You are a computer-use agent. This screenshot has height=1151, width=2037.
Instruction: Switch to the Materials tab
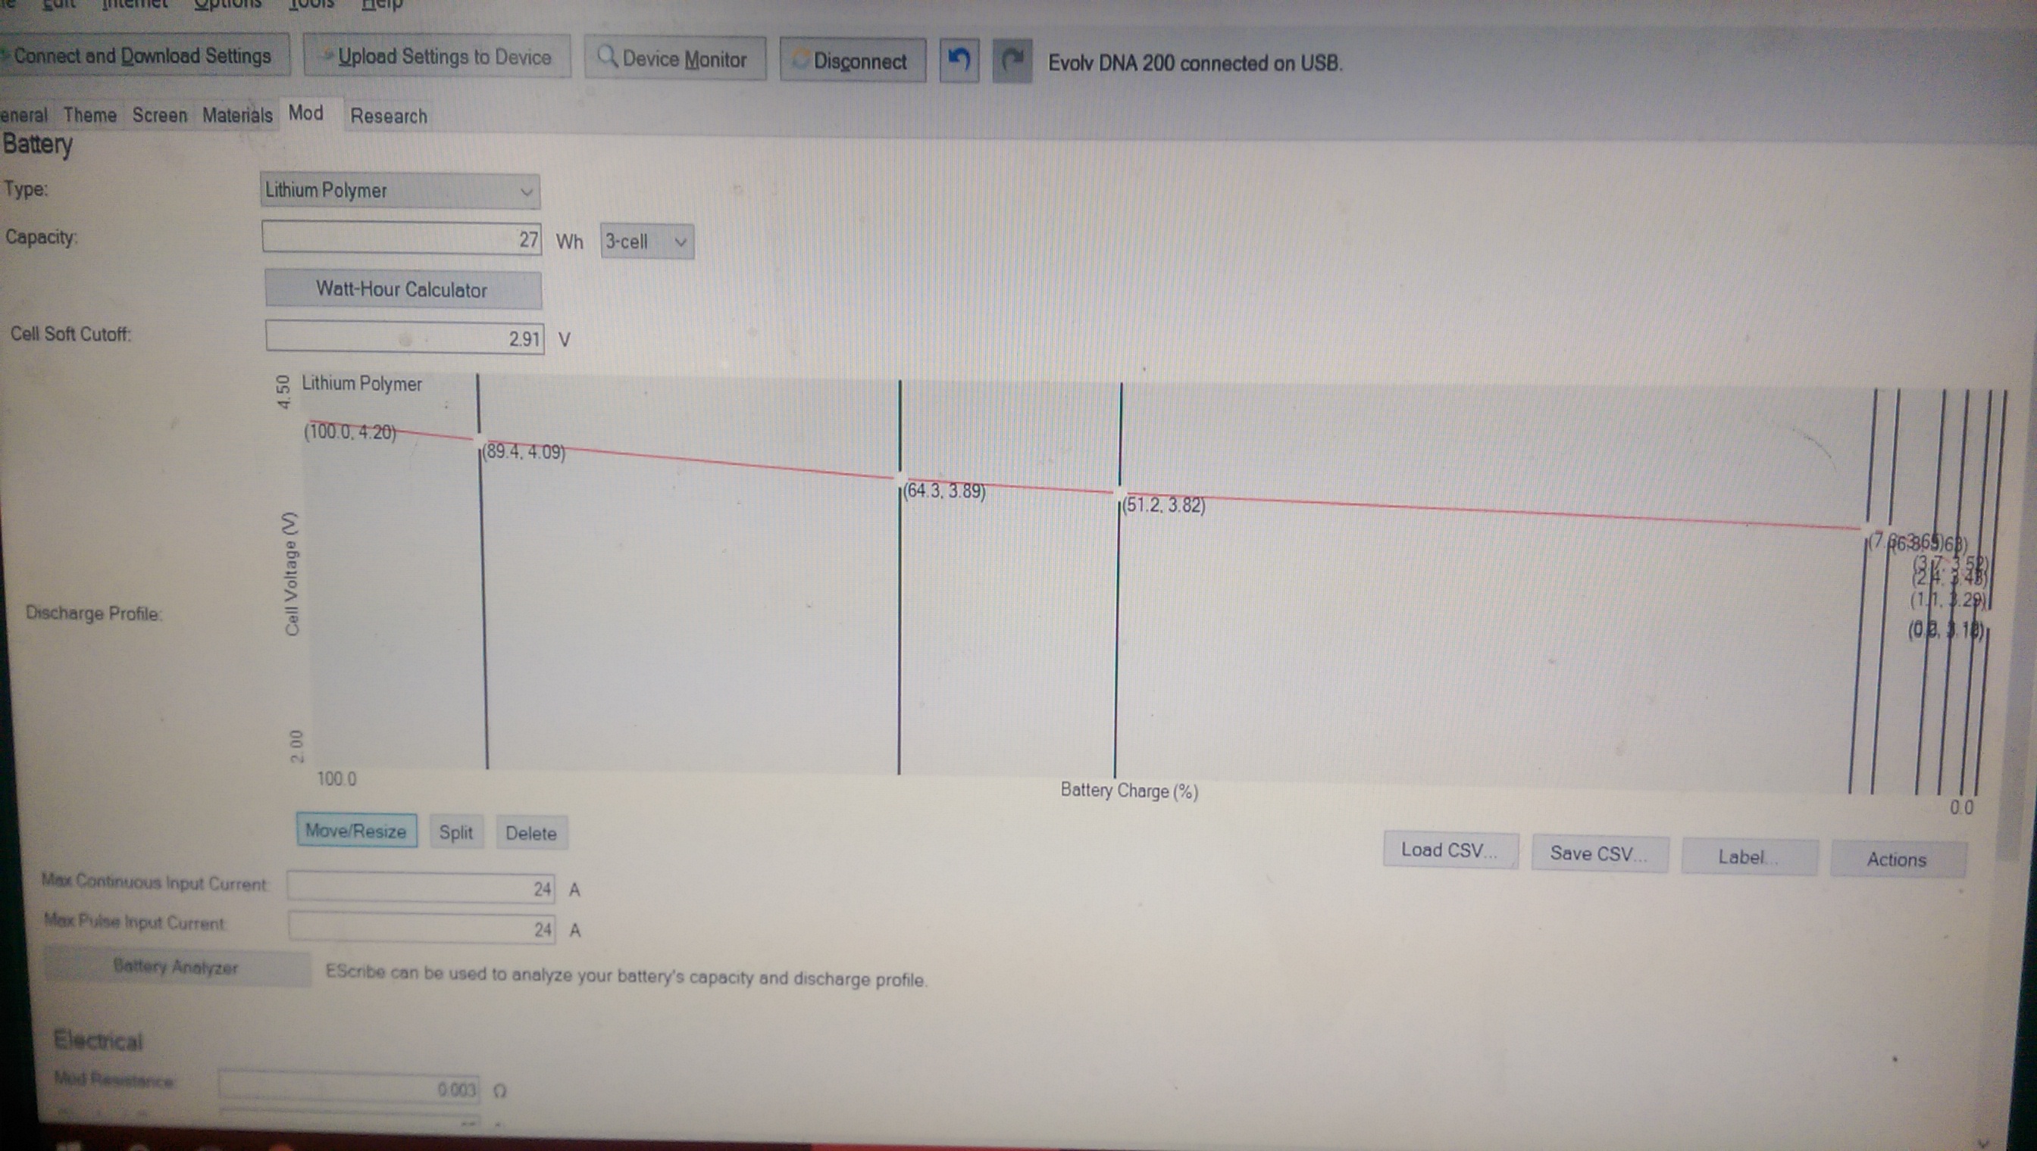coord(236,115)
